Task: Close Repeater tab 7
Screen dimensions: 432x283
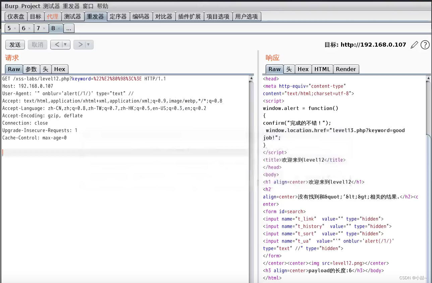Action: [44, 29]
